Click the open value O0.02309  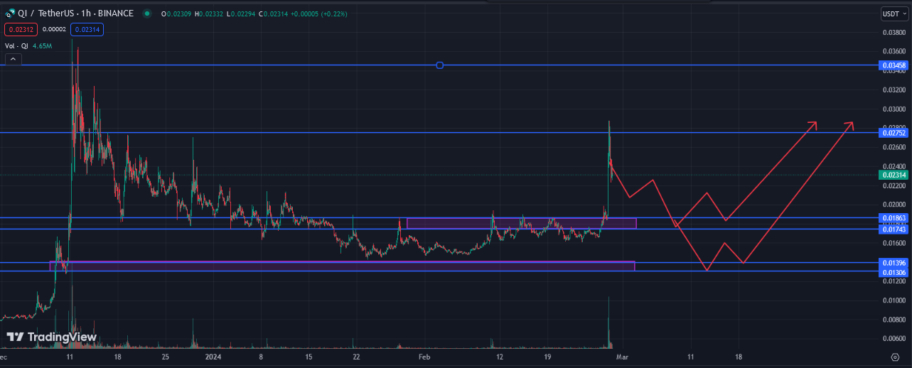[177, 13]
